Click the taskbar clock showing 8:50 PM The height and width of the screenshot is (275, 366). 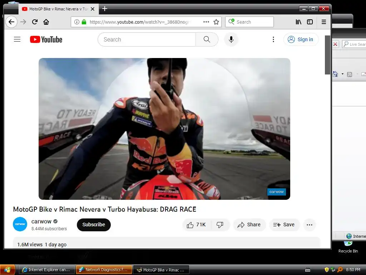point(353,270)
